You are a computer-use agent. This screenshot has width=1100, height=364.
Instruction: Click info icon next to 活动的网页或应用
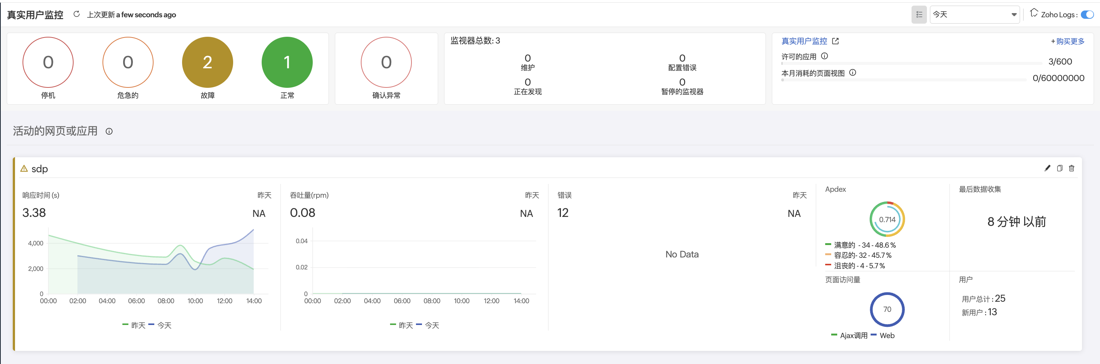(109, 131)
